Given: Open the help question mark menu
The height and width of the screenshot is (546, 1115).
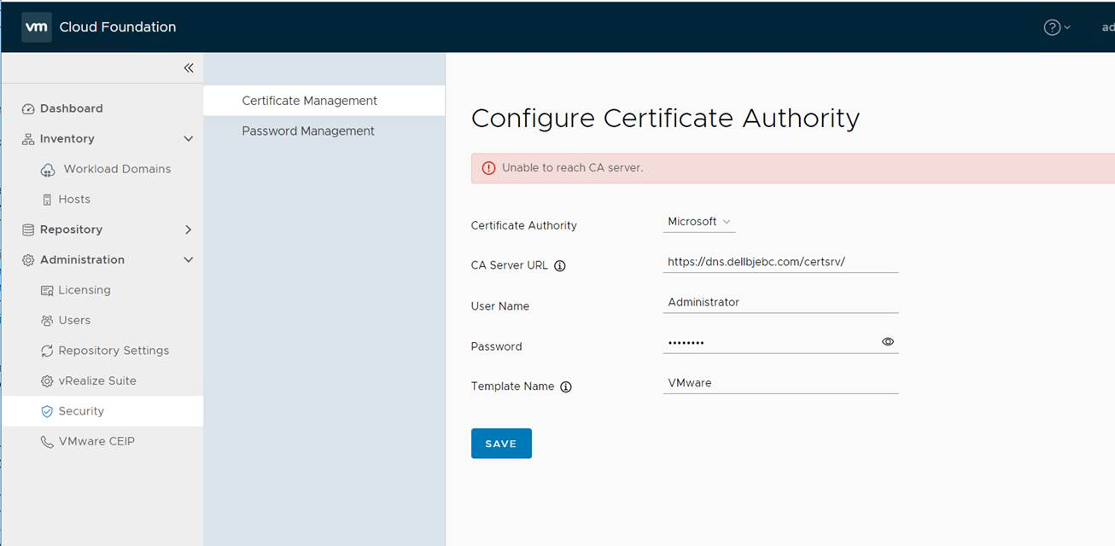Looking at the screenshot, I should [x=1057, y=27].
